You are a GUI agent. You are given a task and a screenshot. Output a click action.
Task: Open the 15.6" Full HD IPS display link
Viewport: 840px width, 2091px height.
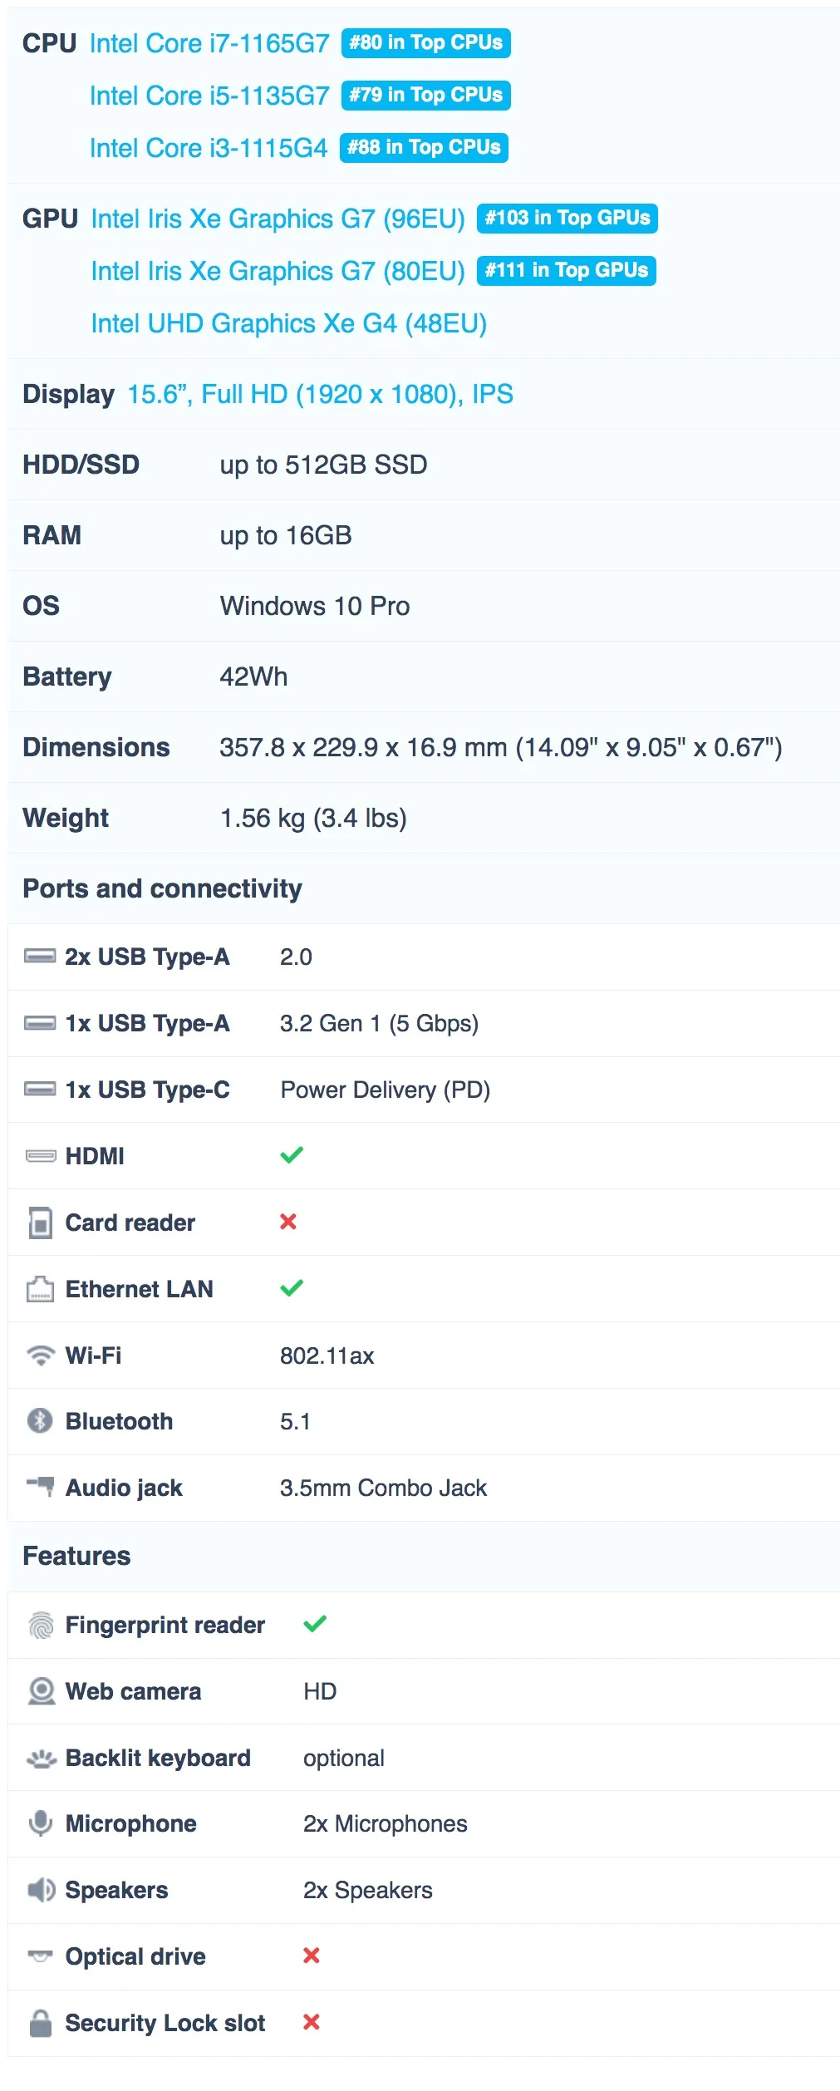[x=320, y=394]
